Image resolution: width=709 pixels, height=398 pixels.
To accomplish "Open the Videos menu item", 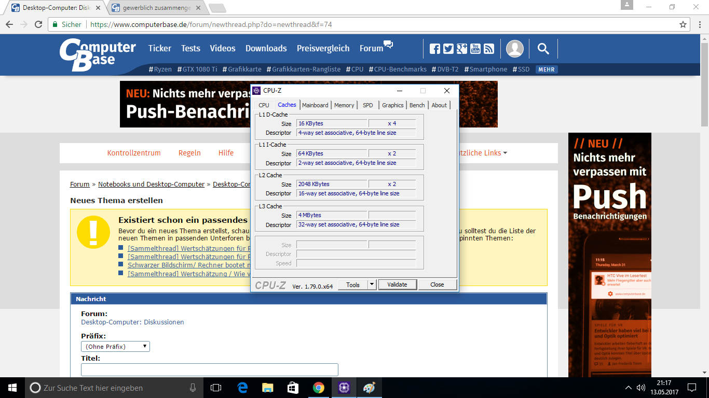I will click(223, 48).
